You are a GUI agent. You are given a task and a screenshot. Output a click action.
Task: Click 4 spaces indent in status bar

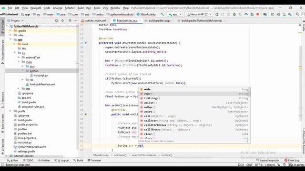tap(270, 165)
